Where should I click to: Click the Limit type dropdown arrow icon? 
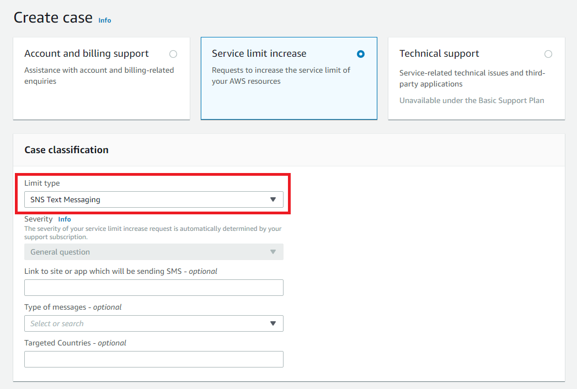(273, 199)
